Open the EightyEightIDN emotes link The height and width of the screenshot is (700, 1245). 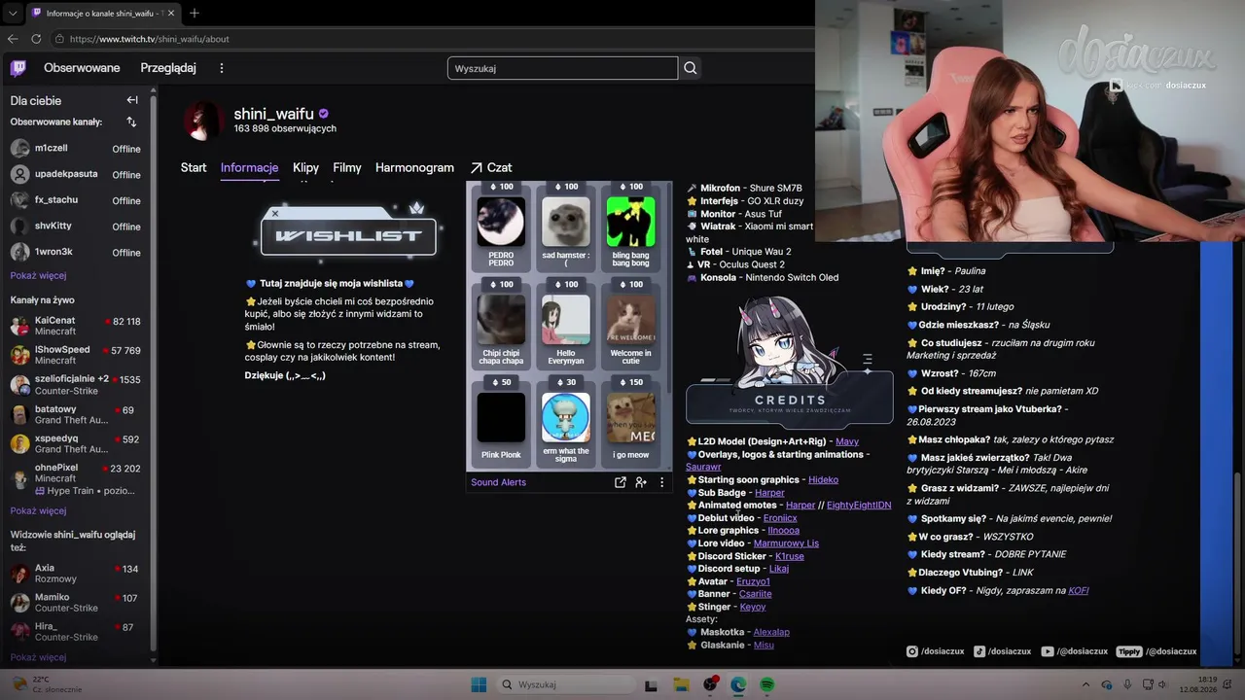(859, 506)
